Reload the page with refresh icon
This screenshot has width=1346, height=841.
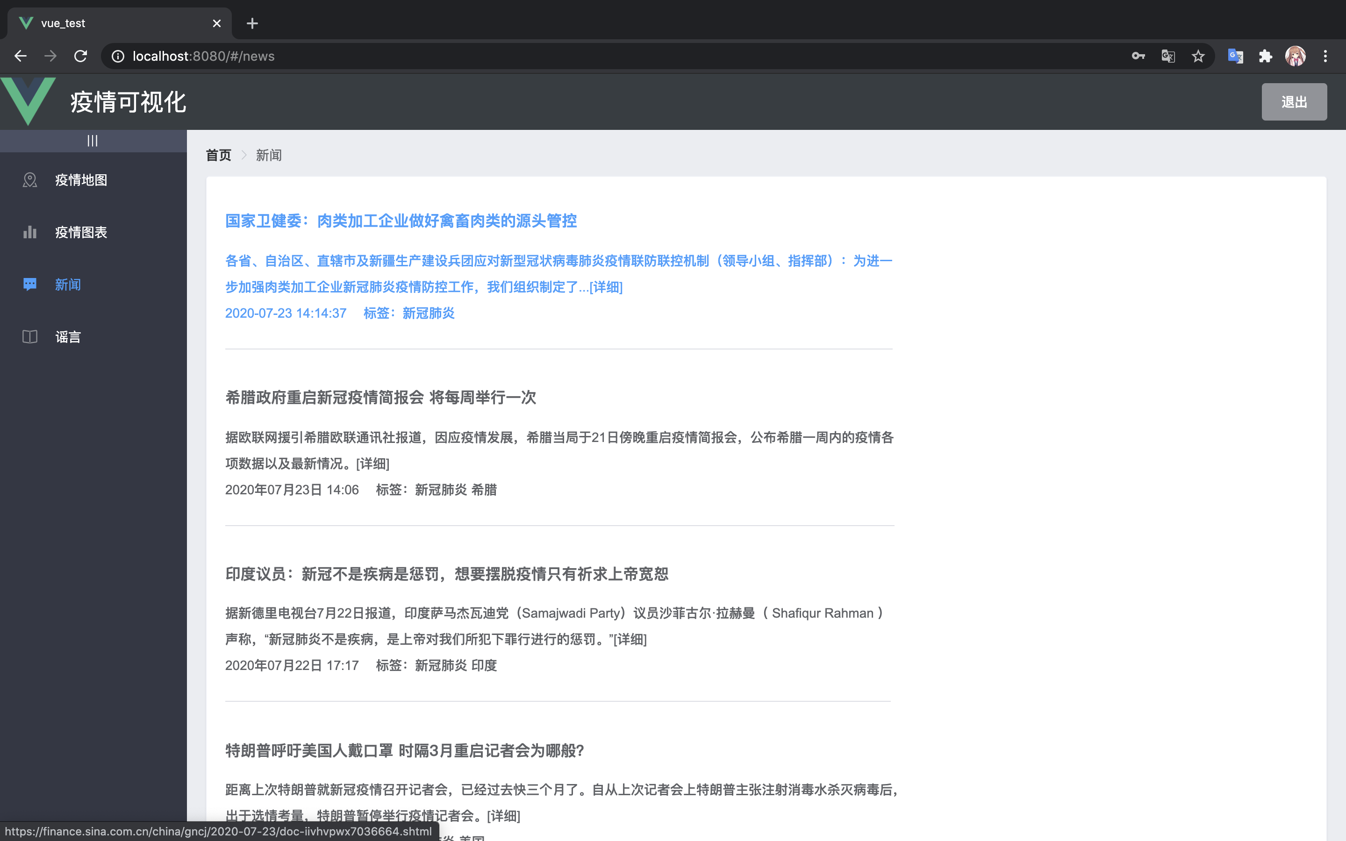(81, 56)
